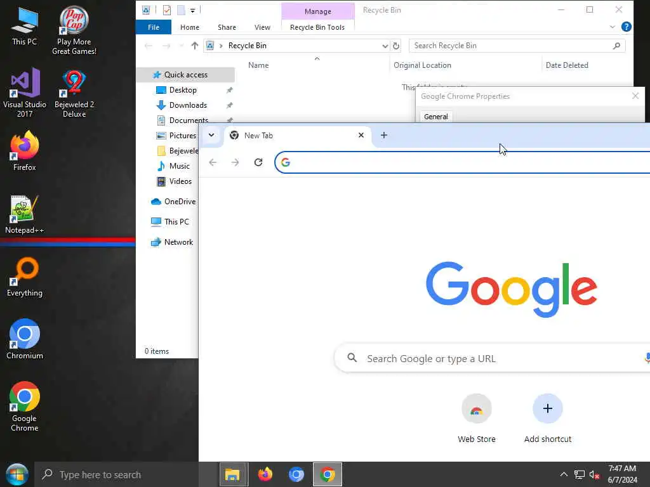Select the Visual Studio 2017 desktop shortcut

25,93
